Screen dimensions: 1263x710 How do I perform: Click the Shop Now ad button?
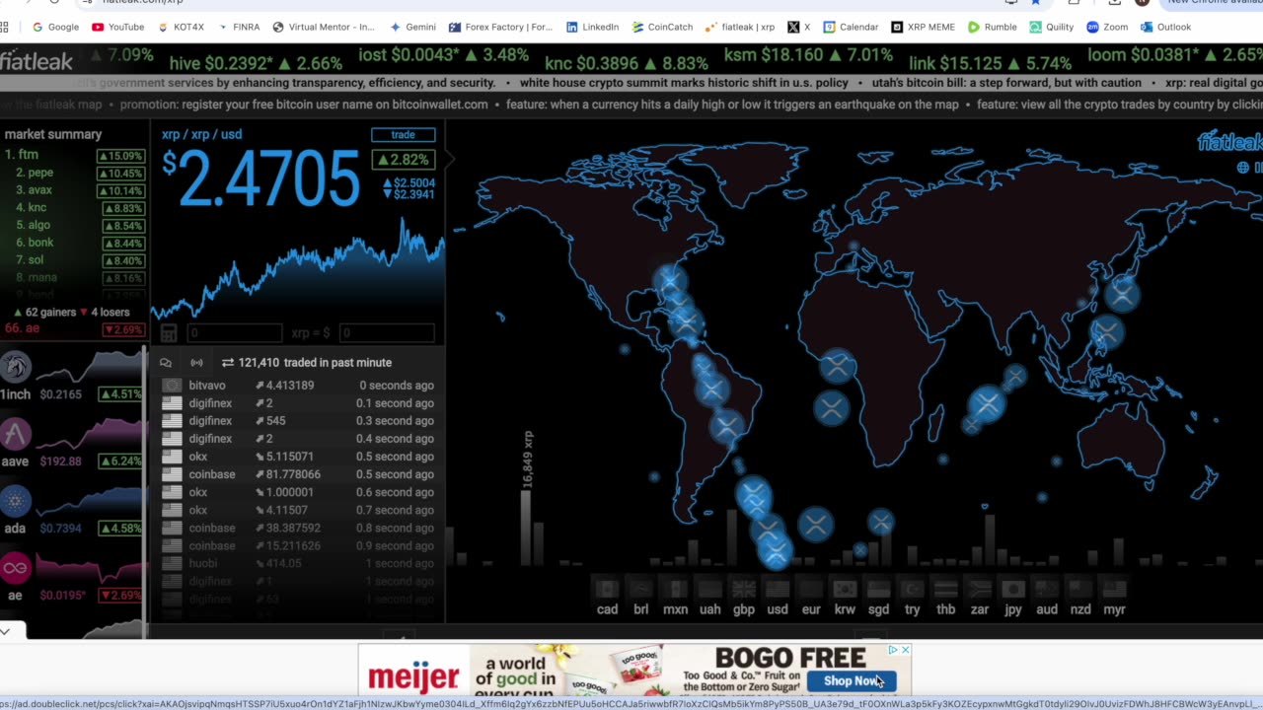(852, 680)
